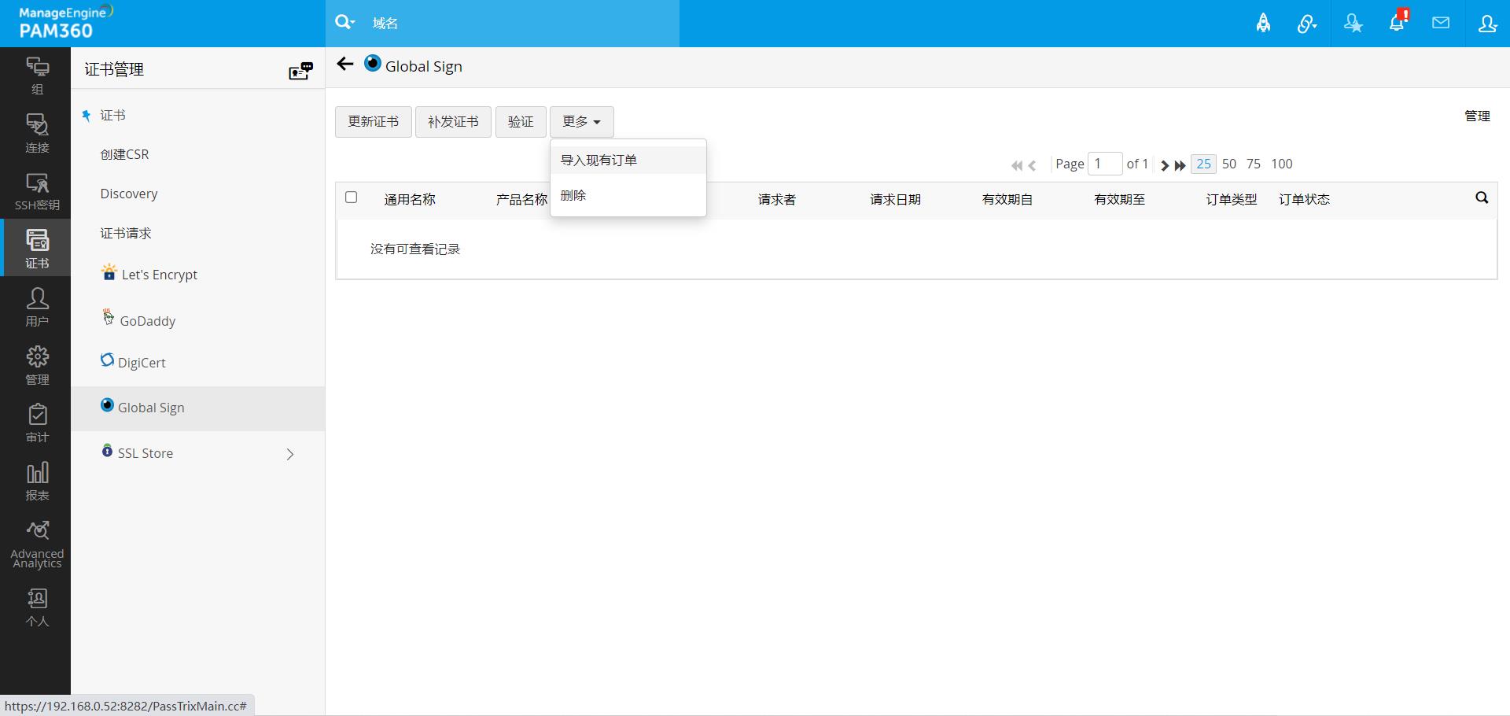This screenshot has height=716, width=1510.
Task: Click the 验证 button
Action: pos(521,122)
